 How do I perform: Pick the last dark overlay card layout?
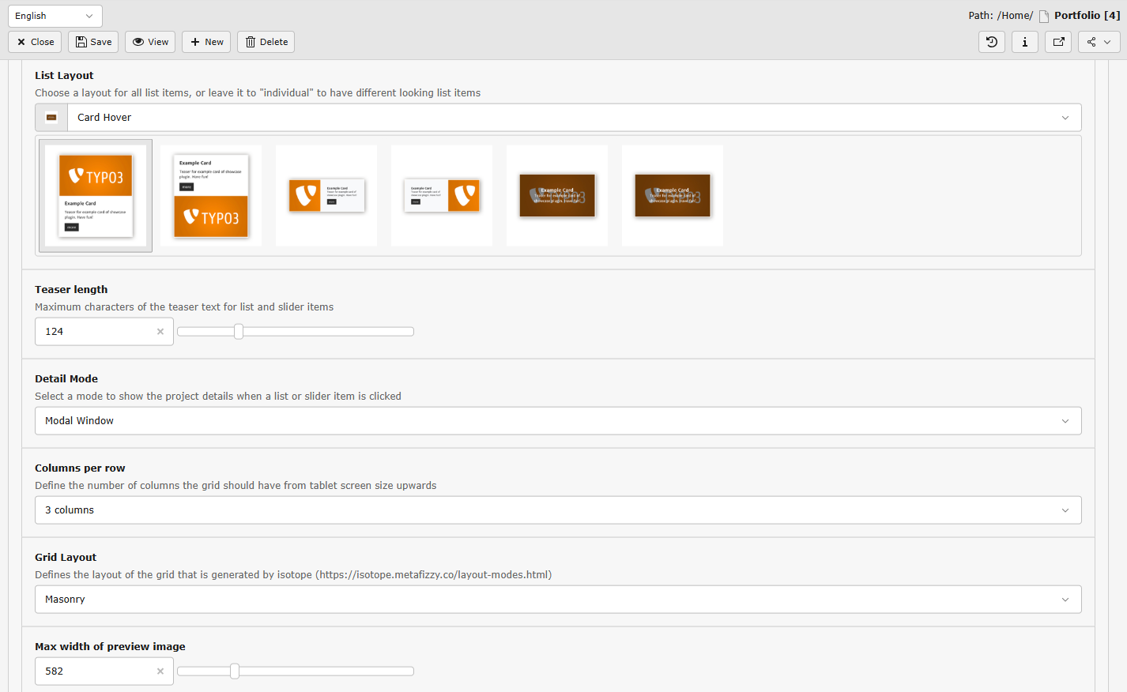pos(673,196)
